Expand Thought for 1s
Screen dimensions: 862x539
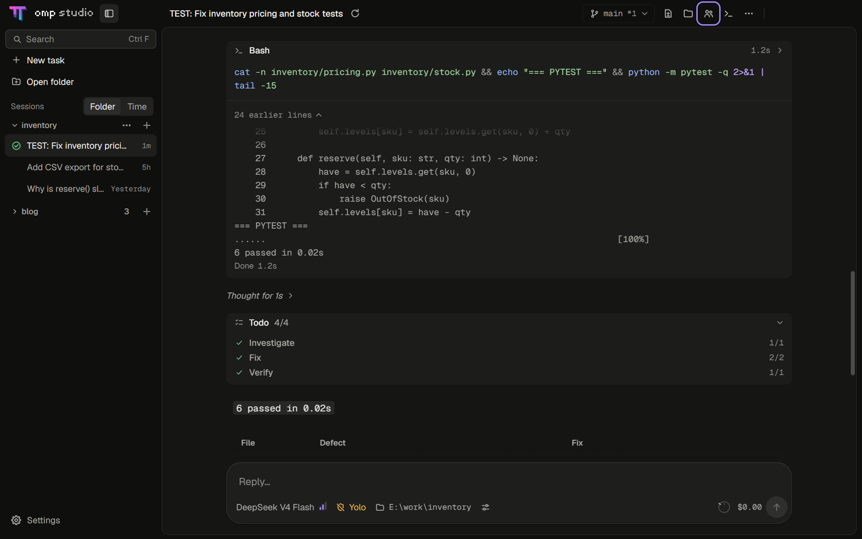pyautogui.click(x=259, y=296)
